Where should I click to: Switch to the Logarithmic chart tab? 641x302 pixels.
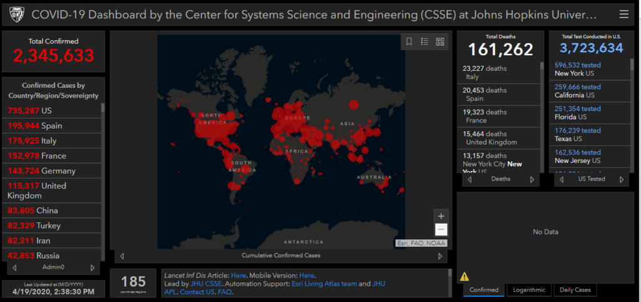[x=530, y=289]
